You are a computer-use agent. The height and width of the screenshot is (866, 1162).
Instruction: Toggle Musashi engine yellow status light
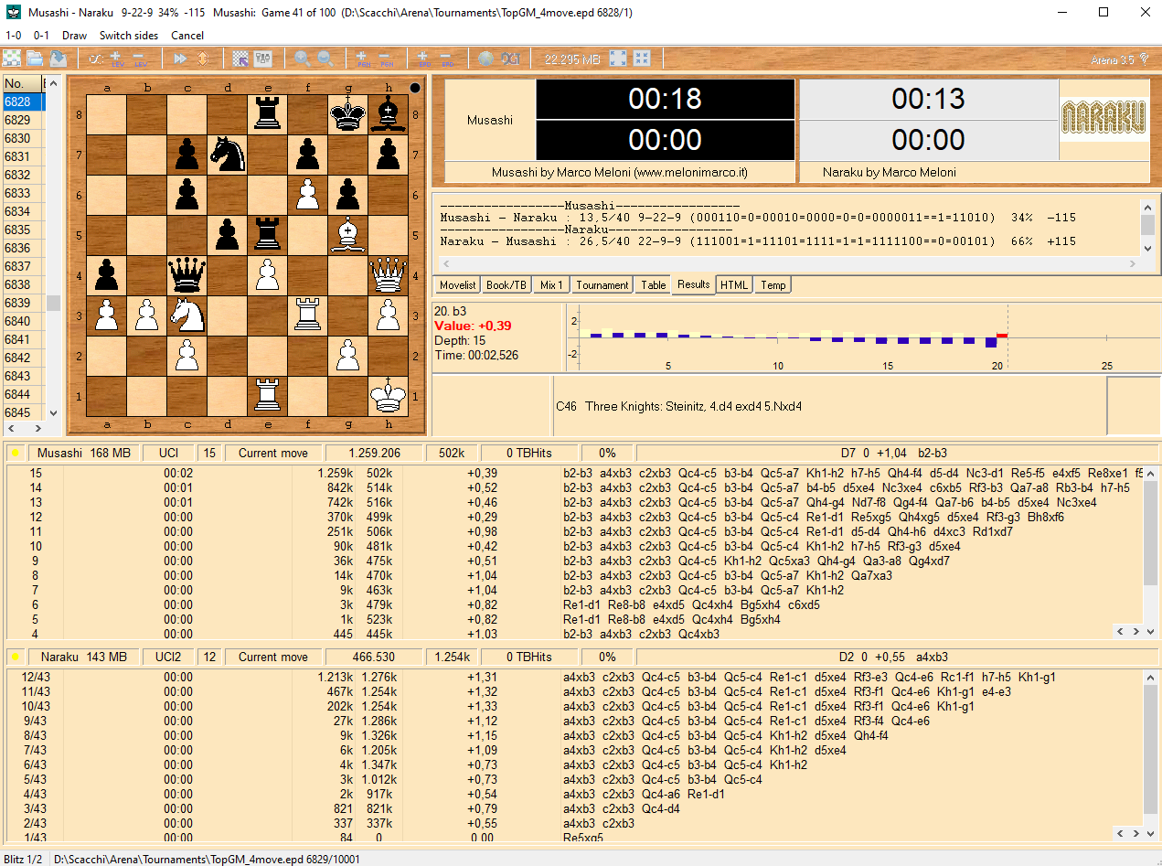[15, 453]
